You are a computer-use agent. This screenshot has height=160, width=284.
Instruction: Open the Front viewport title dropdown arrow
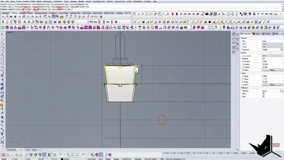coord(13,32)
